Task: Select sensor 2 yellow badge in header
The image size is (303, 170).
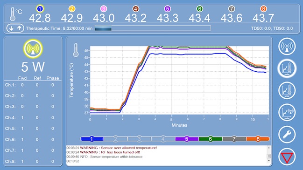Action: tap(72, 9)
